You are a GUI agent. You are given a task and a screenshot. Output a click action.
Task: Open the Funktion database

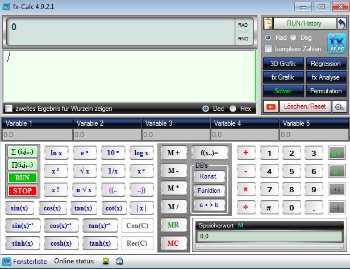point(209,191)
